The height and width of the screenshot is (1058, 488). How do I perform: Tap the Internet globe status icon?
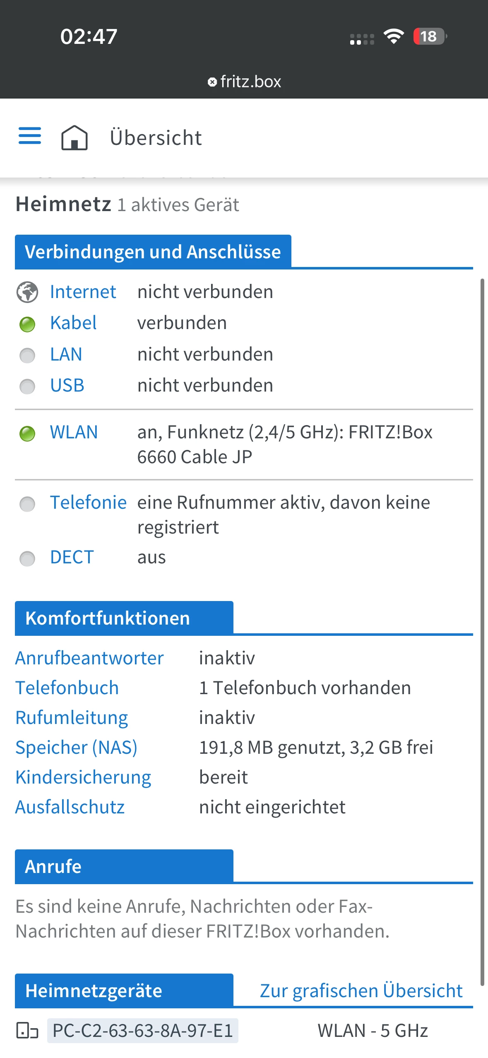[27, 292]
